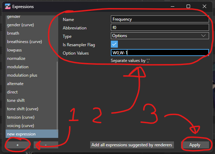
Task: Select the tension (curve) expression
Action: [32, 117]
